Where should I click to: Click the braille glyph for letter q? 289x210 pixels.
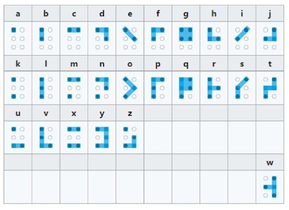tap(186, 88)
